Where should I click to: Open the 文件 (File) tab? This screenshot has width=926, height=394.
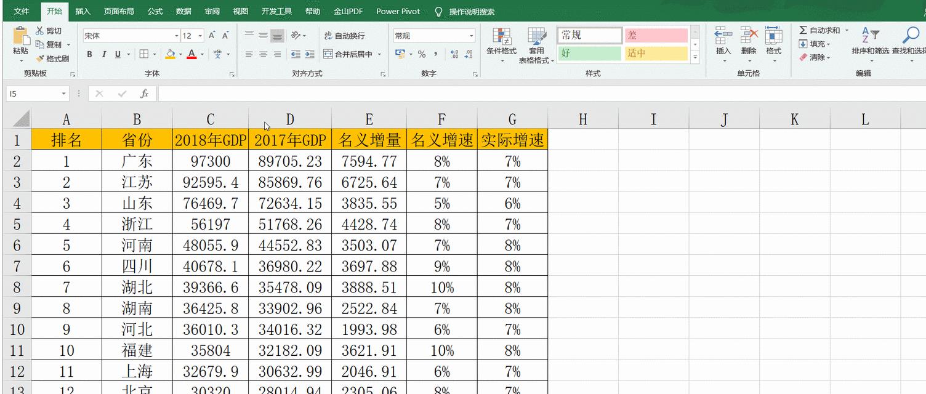coord(22,11)
